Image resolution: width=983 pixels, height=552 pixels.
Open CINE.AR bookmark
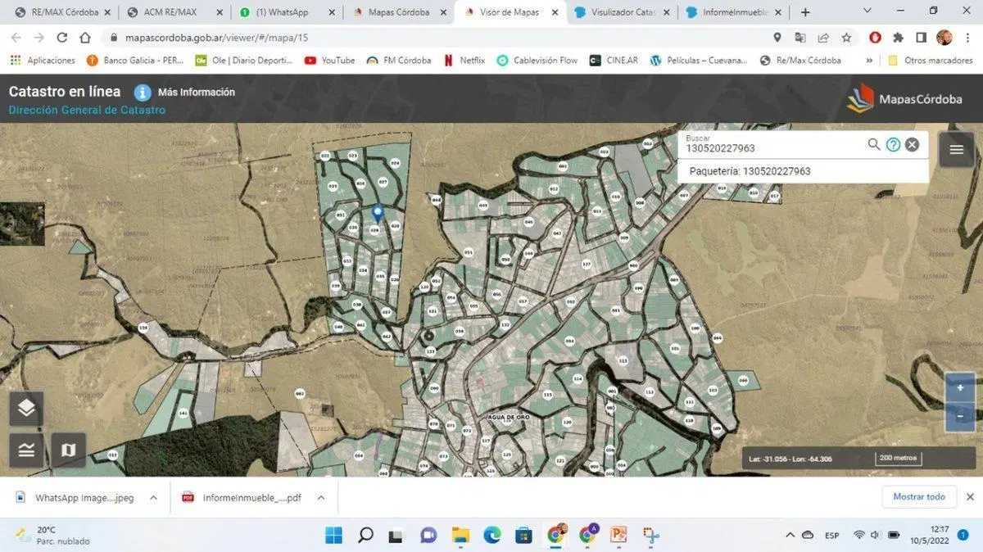coord(614,61)
